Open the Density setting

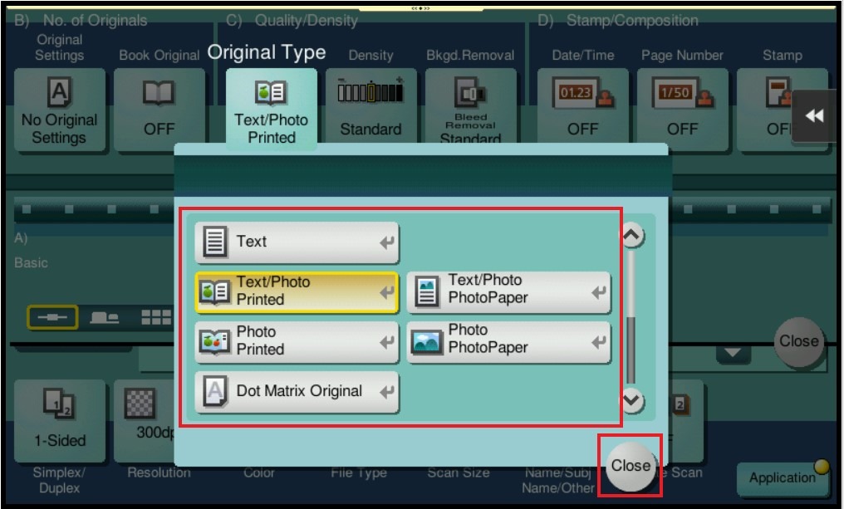click(x=370, y=110)
